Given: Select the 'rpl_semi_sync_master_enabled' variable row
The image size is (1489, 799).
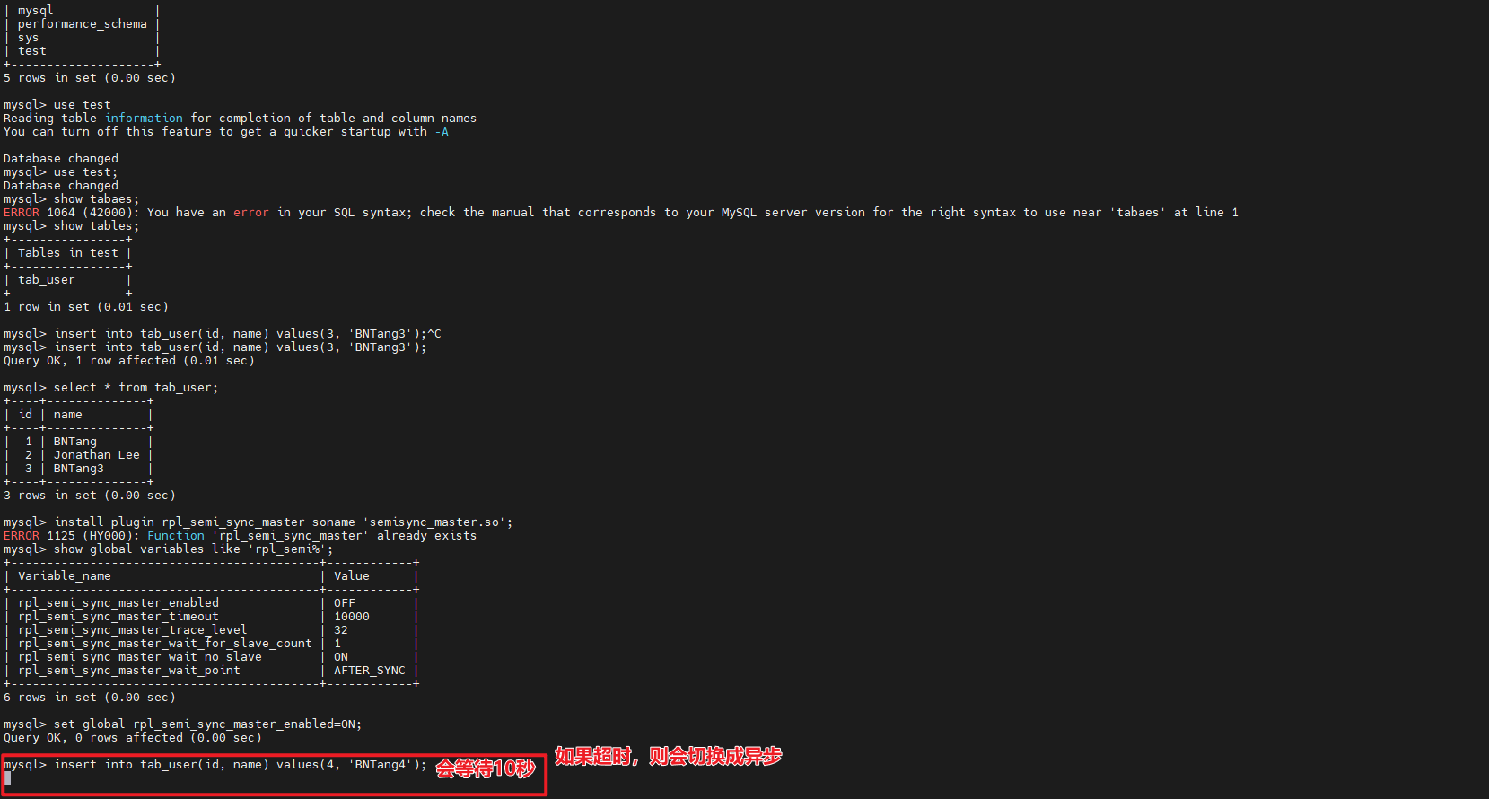Looking at the screenshot, I should point(212,603).
